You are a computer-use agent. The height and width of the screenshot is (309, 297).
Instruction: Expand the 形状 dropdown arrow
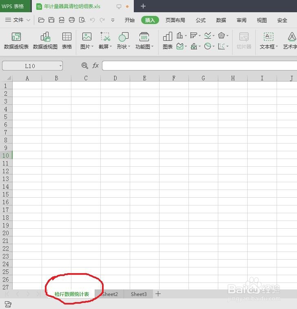click(x=129, y=46)
